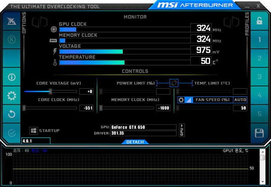Adjust the Memory Clock slider handle
The image size is (271, 187).
101,108
